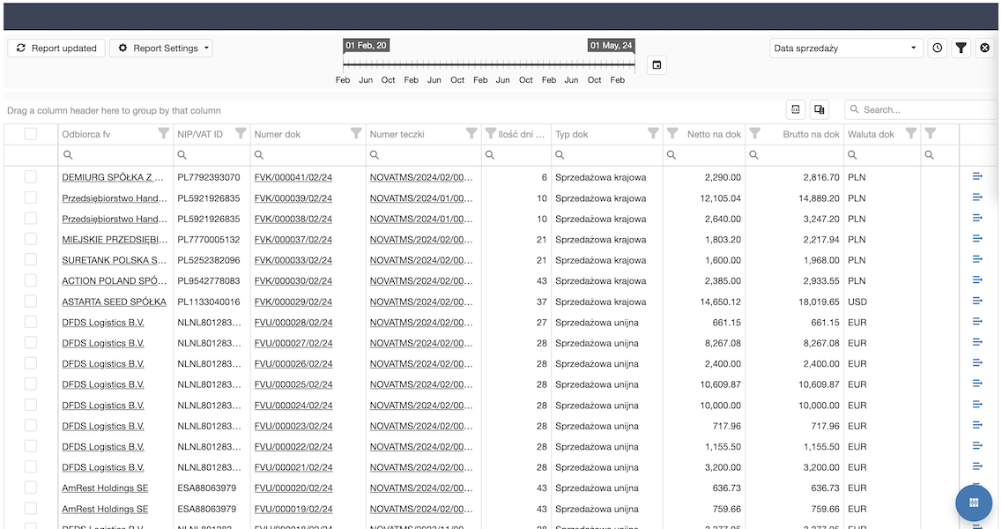Viewport: 1002px width, 529px height.
Task: Open the Data sprzedaży dropdown
Action: pyautogui.click(x=845, y=48)
